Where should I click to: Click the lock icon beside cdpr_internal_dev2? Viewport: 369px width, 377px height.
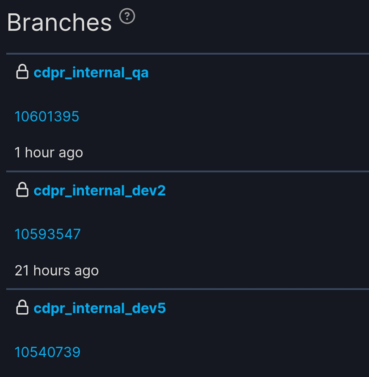[22, 190]
